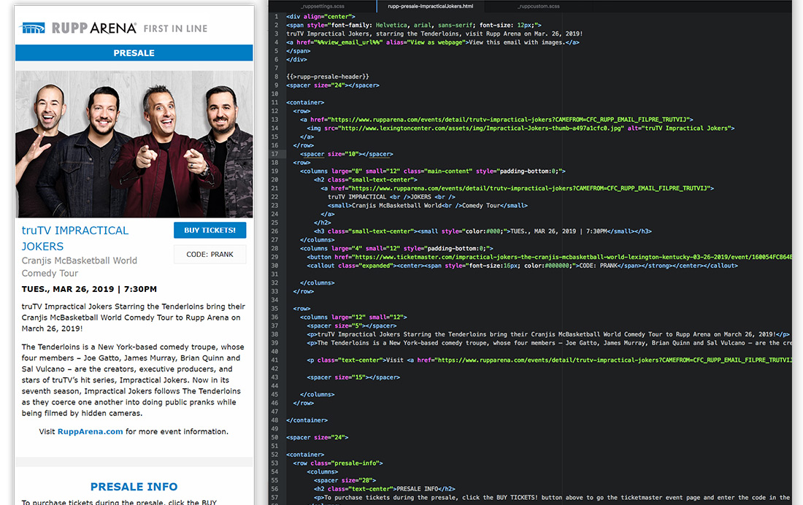Click Cranjis McBasketball World Comedy Tour subtitle

coord(80,267)
